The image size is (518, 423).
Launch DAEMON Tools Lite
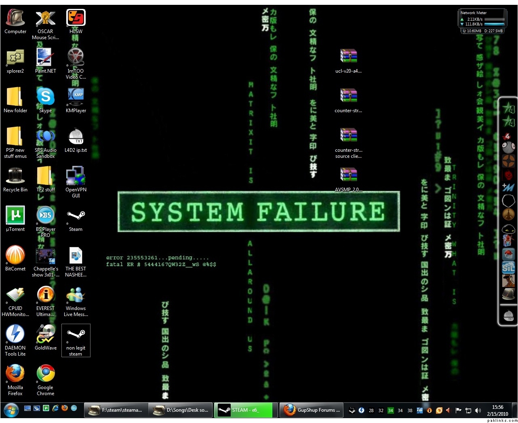15,334
